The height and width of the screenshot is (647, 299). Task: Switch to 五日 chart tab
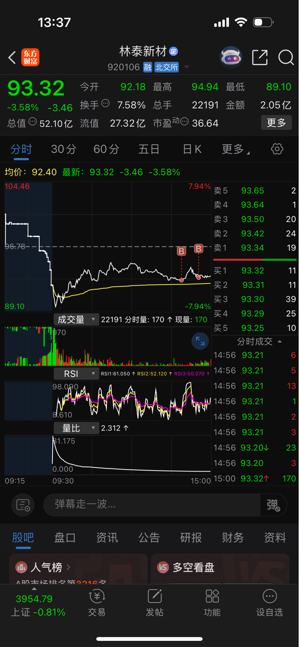[149, 149]
